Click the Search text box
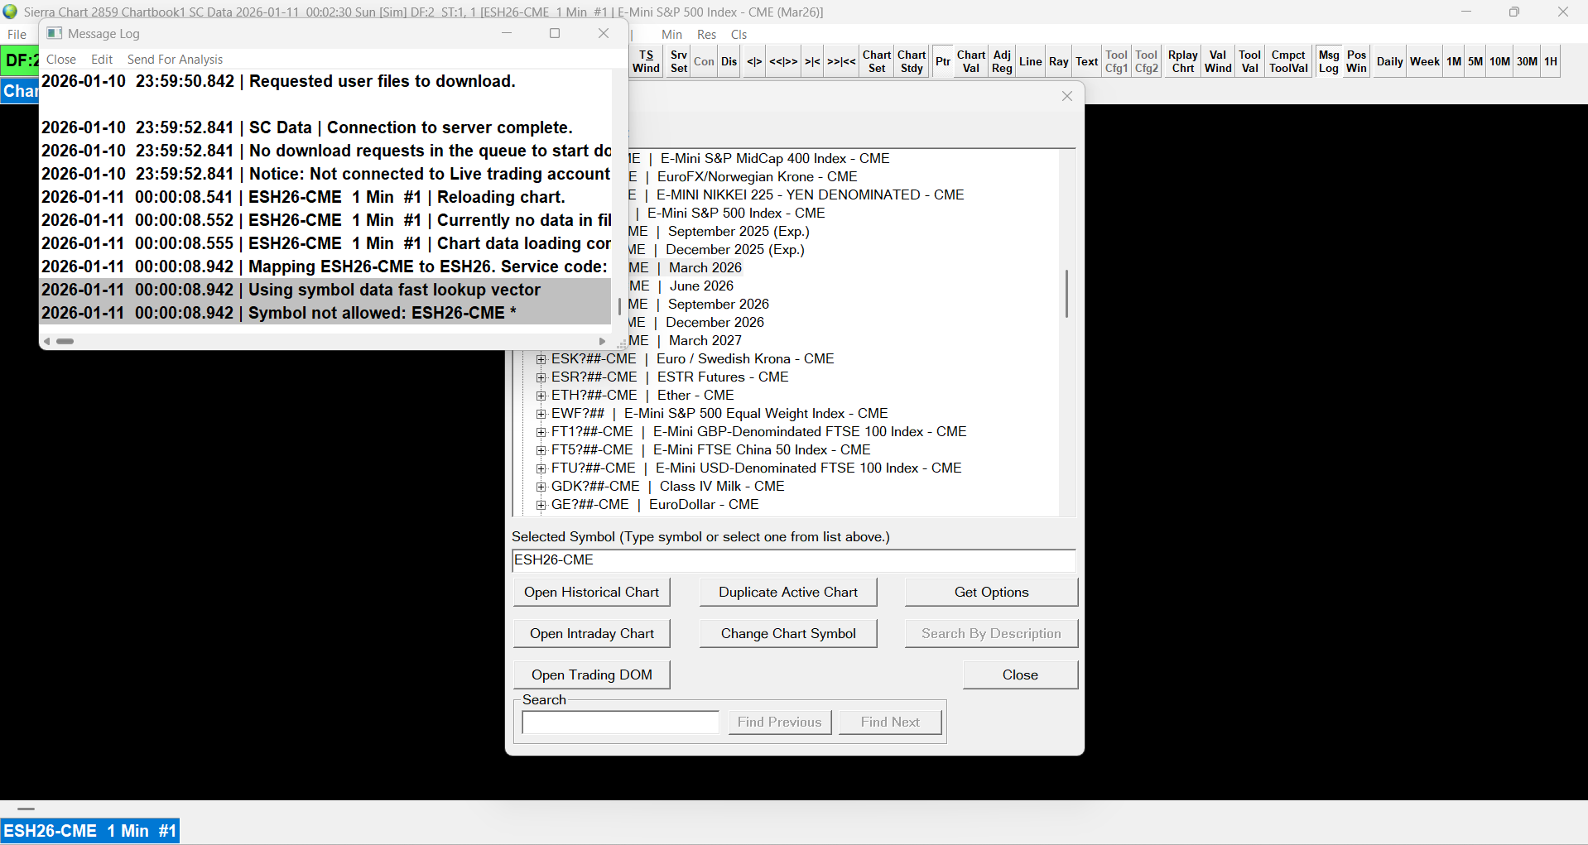Image resolution: width=1588 pixels, height=845 pixels. coord(620,722)
